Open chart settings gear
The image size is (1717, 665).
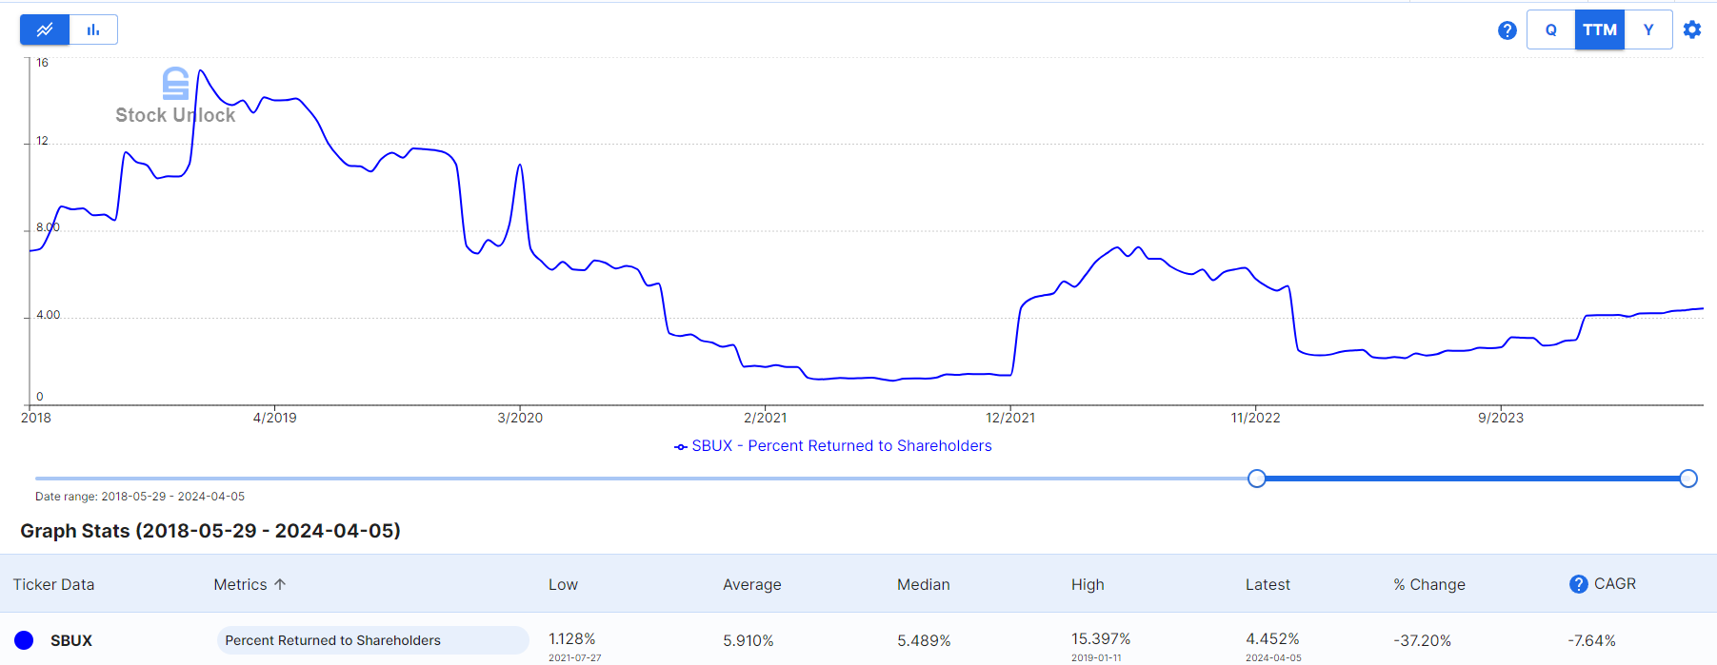pyautogui.click(x=1692, y=29)
